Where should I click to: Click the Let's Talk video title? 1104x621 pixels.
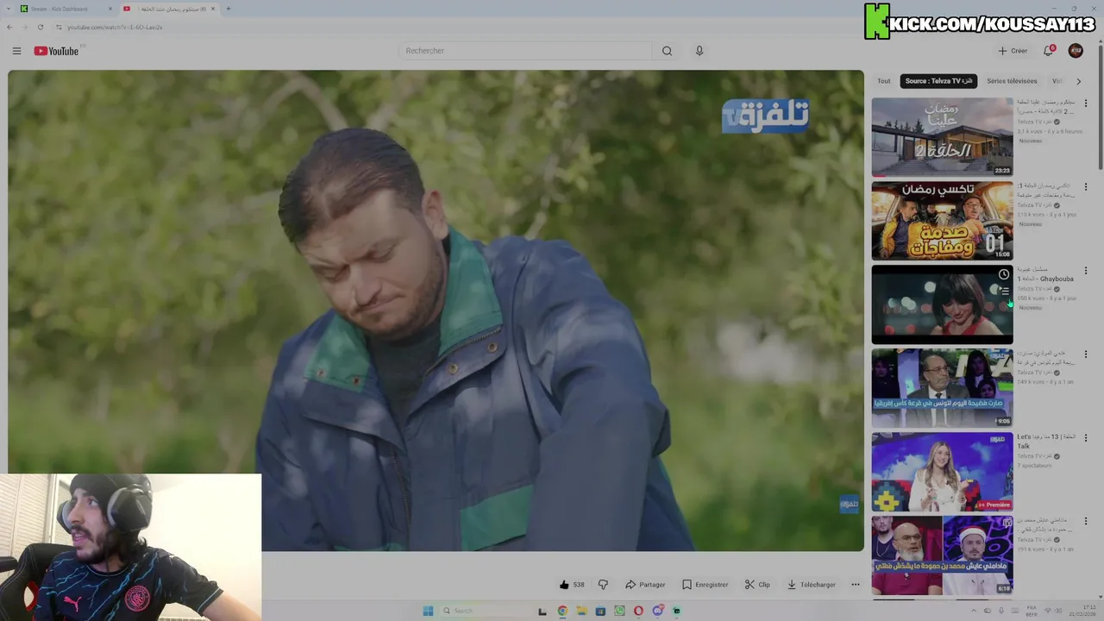point(1045,442)
